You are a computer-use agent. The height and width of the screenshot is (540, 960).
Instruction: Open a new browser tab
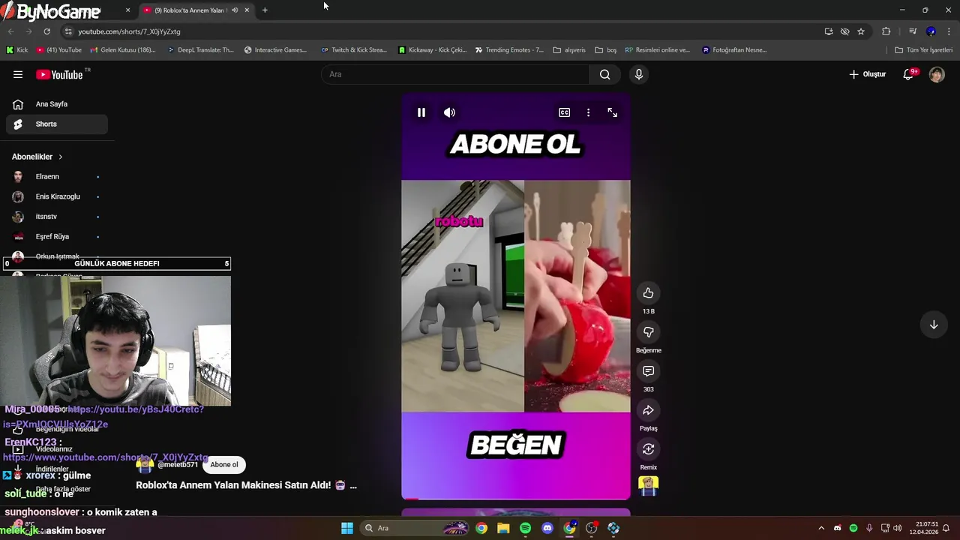265,10
